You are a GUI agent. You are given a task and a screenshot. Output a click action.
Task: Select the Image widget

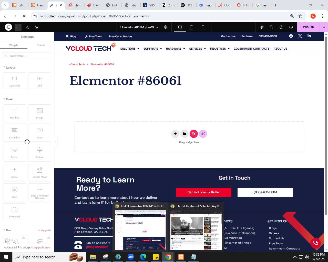click(40, 113)
